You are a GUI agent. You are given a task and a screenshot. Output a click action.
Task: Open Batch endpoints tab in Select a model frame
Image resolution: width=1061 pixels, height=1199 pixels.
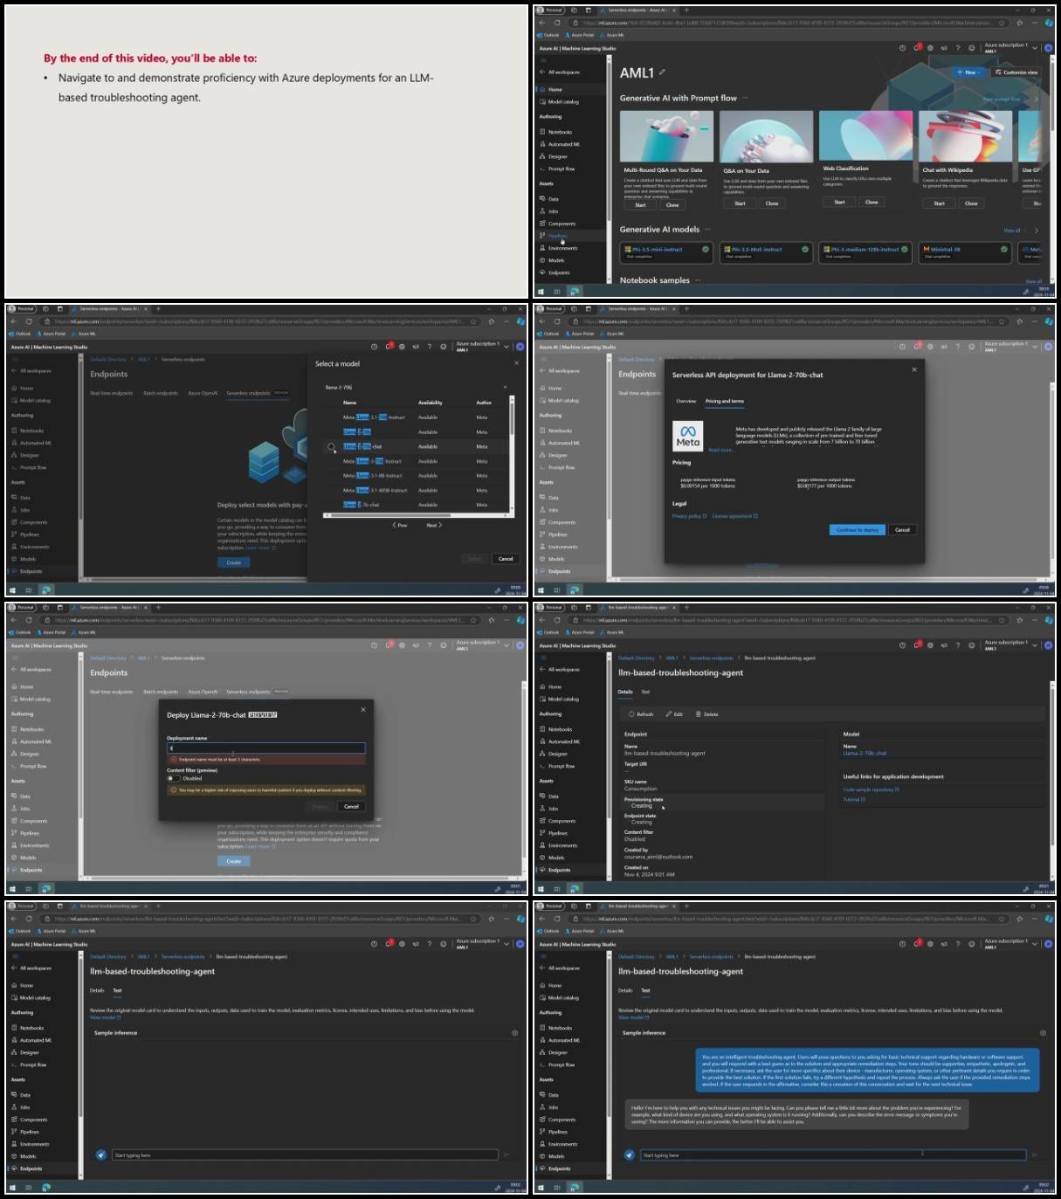pyautogui.click(x=161, y=393)
